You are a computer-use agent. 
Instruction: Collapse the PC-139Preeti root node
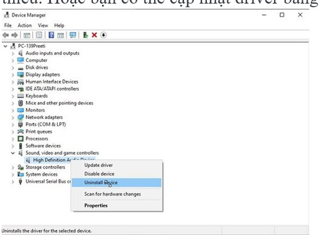5,46
